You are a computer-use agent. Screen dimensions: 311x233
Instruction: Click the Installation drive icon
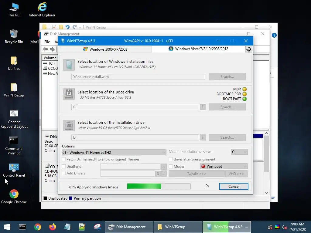[69, 125]
